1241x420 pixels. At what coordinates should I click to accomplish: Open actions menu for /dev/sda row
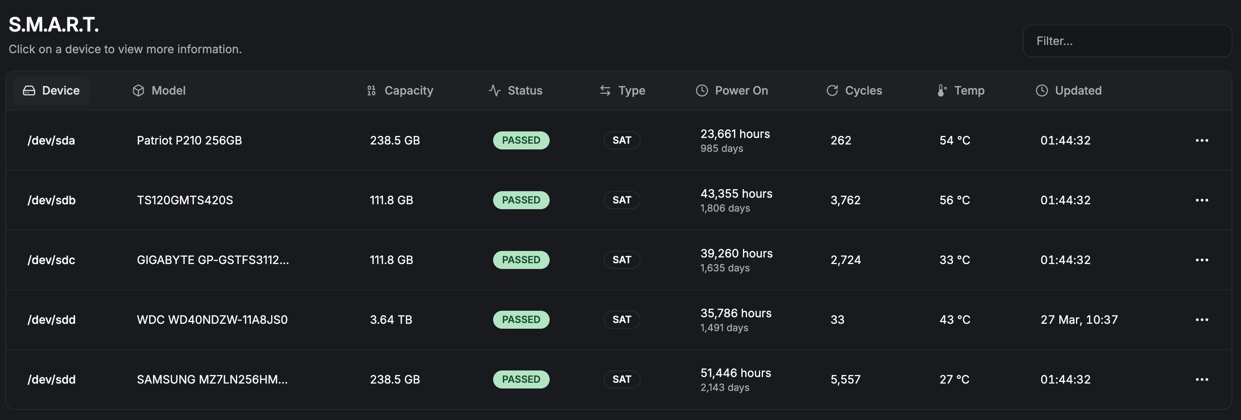(x=1202, y=140)
